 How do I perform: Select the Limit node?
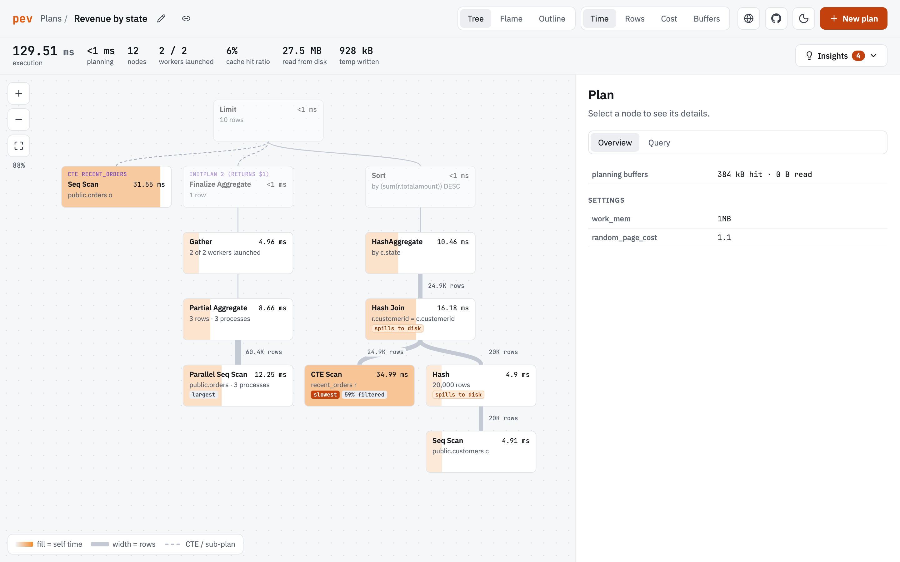point(268,121)
